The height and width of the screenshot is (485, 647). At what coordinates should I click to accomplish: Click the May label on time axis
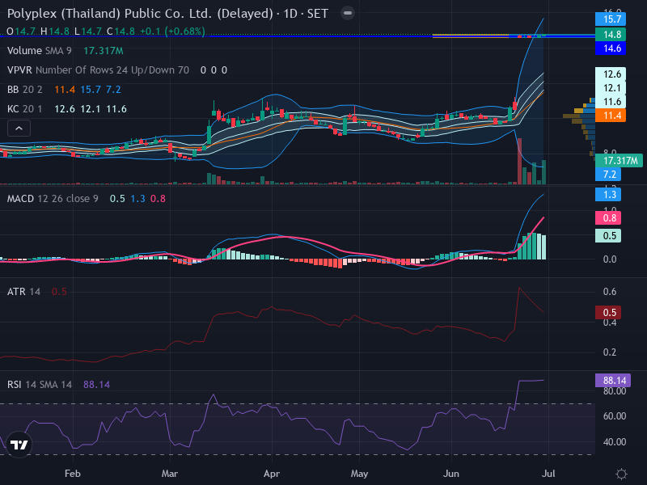coord(359,474)
